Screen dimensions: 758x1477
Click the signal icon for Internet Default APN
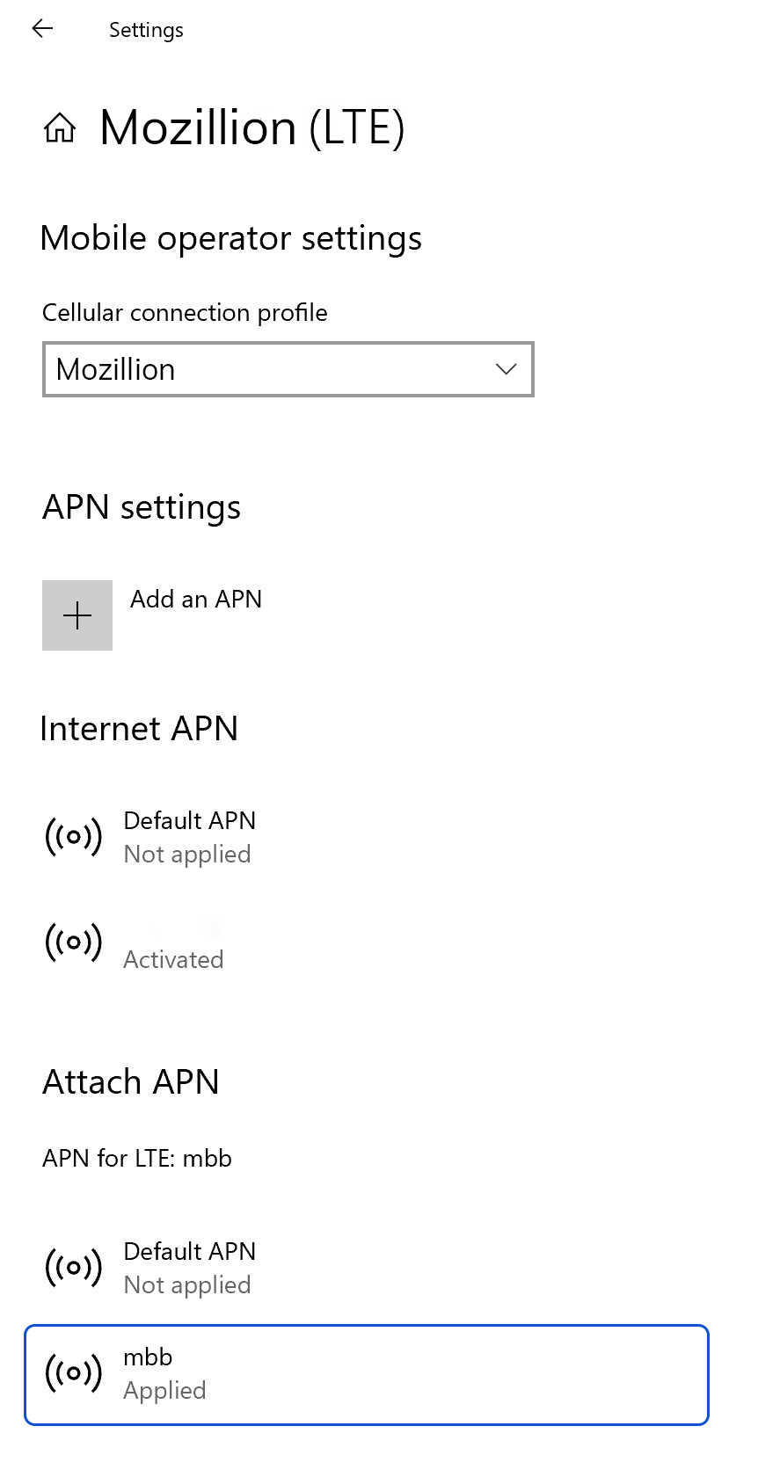[x=74, y=837]
